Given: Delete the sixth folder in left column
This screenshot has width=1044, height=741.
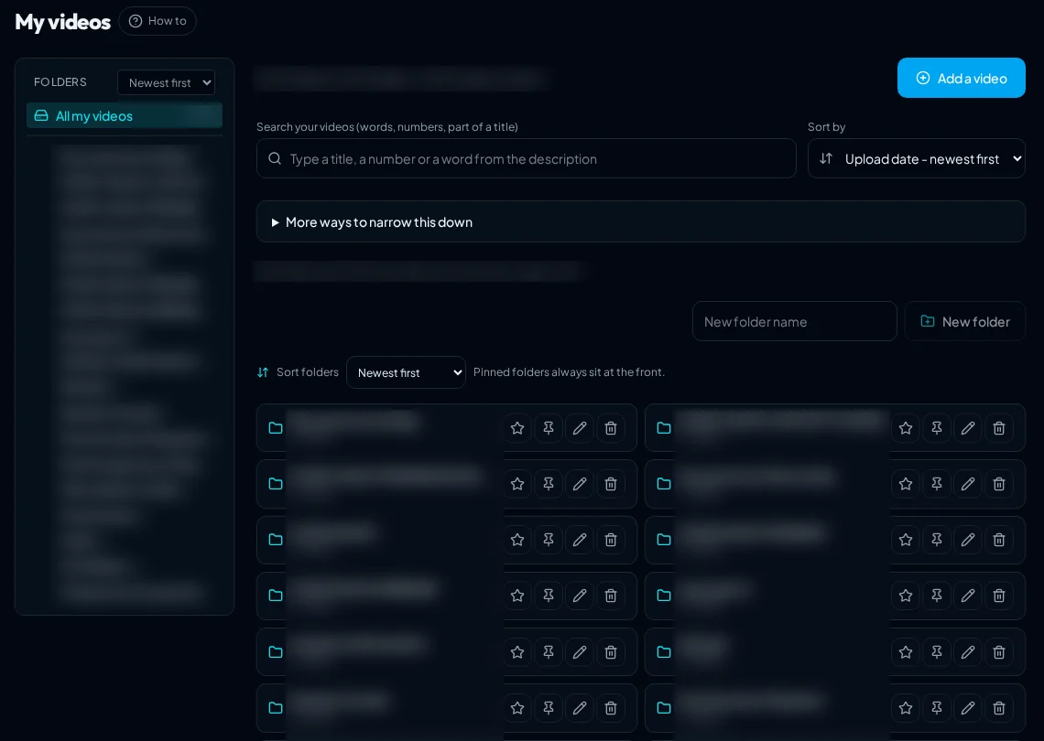Looking at the screenshot, I should pos(611,708).
